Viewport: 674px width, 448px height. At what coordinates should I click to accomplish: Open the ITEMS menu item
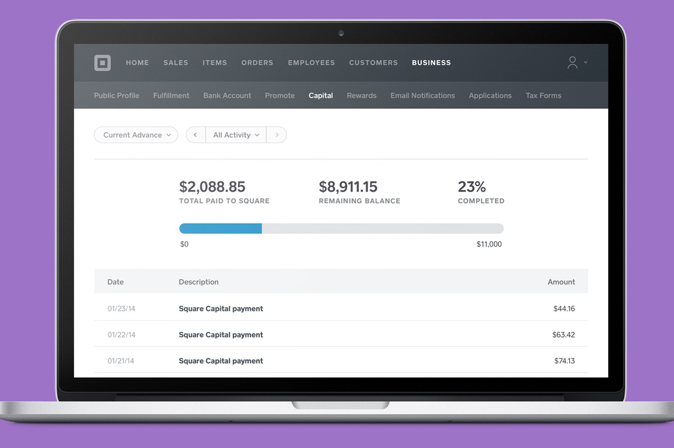[214, 63]
